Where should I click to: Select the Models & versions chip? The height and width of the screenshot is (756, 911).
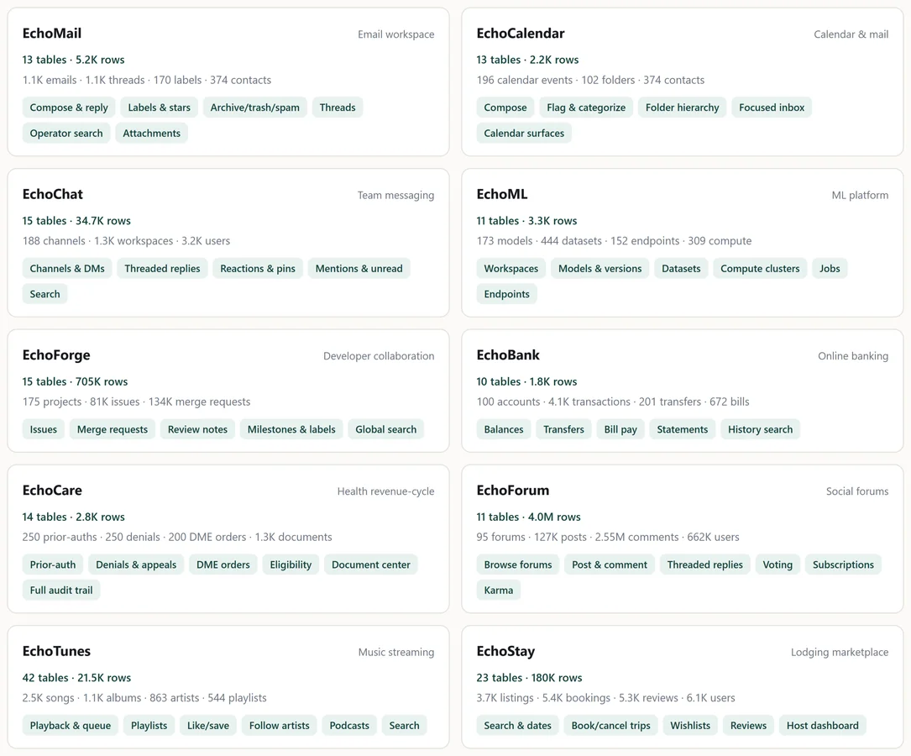tap(599, 269)
